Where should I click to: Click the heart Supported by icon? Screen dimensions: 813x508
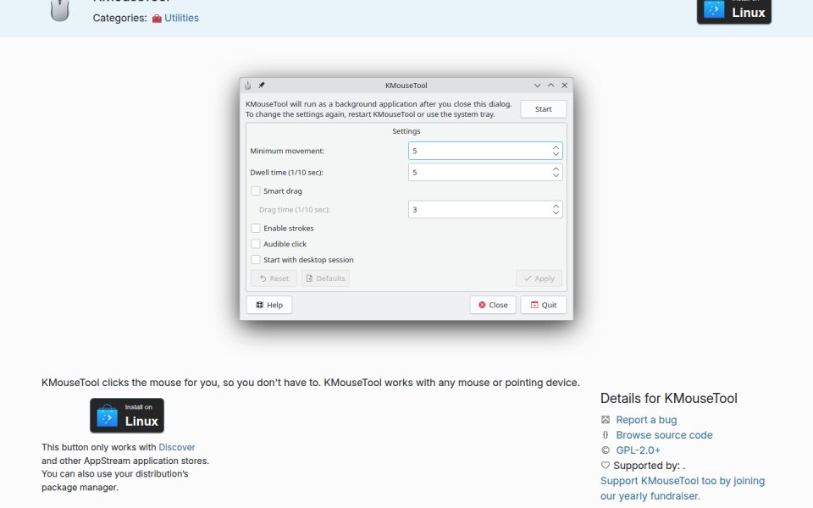pos(605,465)
